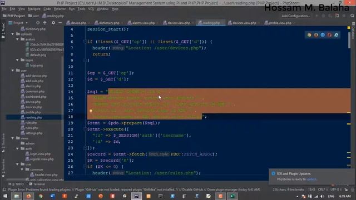This screenshot has width=356, height=200.
Task: Click the Project panel vertical scrollbar
Action: [x=62, y=97]
